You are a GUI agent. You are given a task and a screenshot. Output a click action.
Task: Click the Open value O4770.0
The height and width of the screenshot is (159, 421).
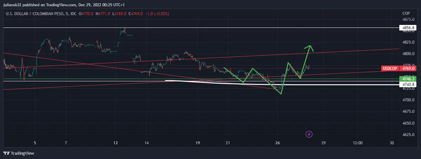point(86,14)
